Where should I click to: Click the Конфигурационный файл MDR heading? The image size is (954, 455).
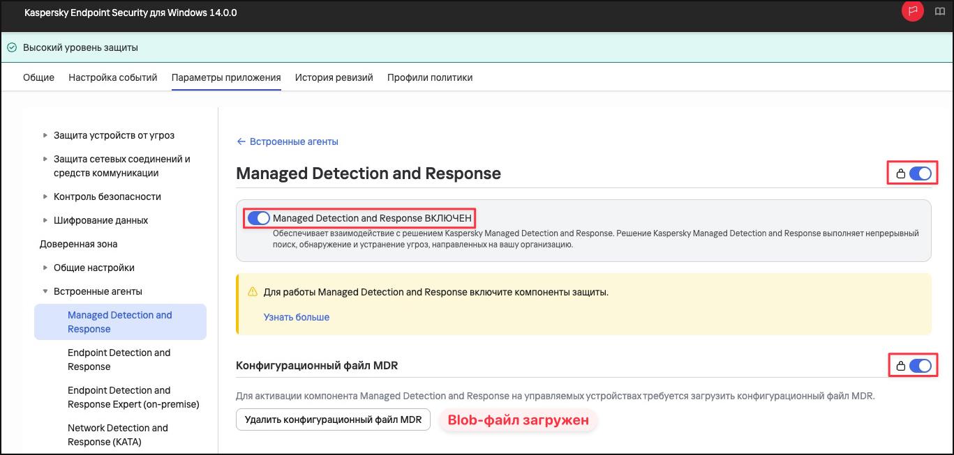(317, 365)
